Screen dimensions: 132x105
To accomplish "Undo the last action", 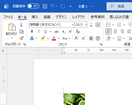I will tap(53, 6).
